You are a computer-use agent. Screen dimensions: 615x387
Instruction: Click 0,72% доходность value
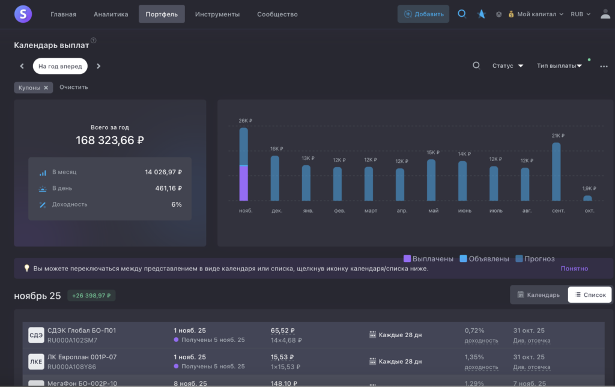coord(474,331)
